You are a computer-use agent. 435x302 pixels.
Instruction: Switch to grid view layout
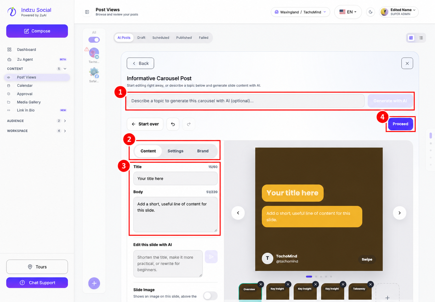[x=411, y=38]
